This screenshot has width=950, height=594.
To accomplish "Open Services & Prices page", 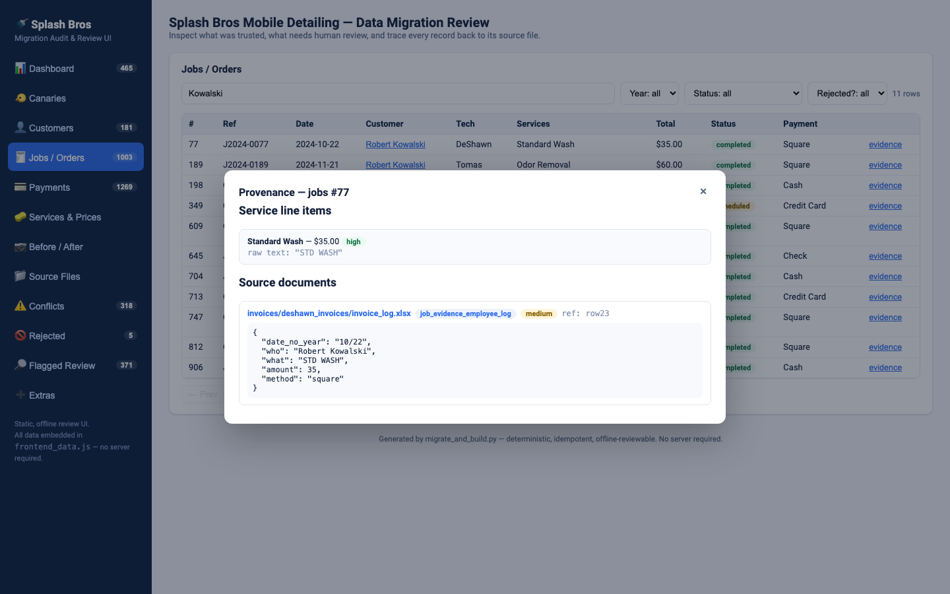I will click(76, 217).
